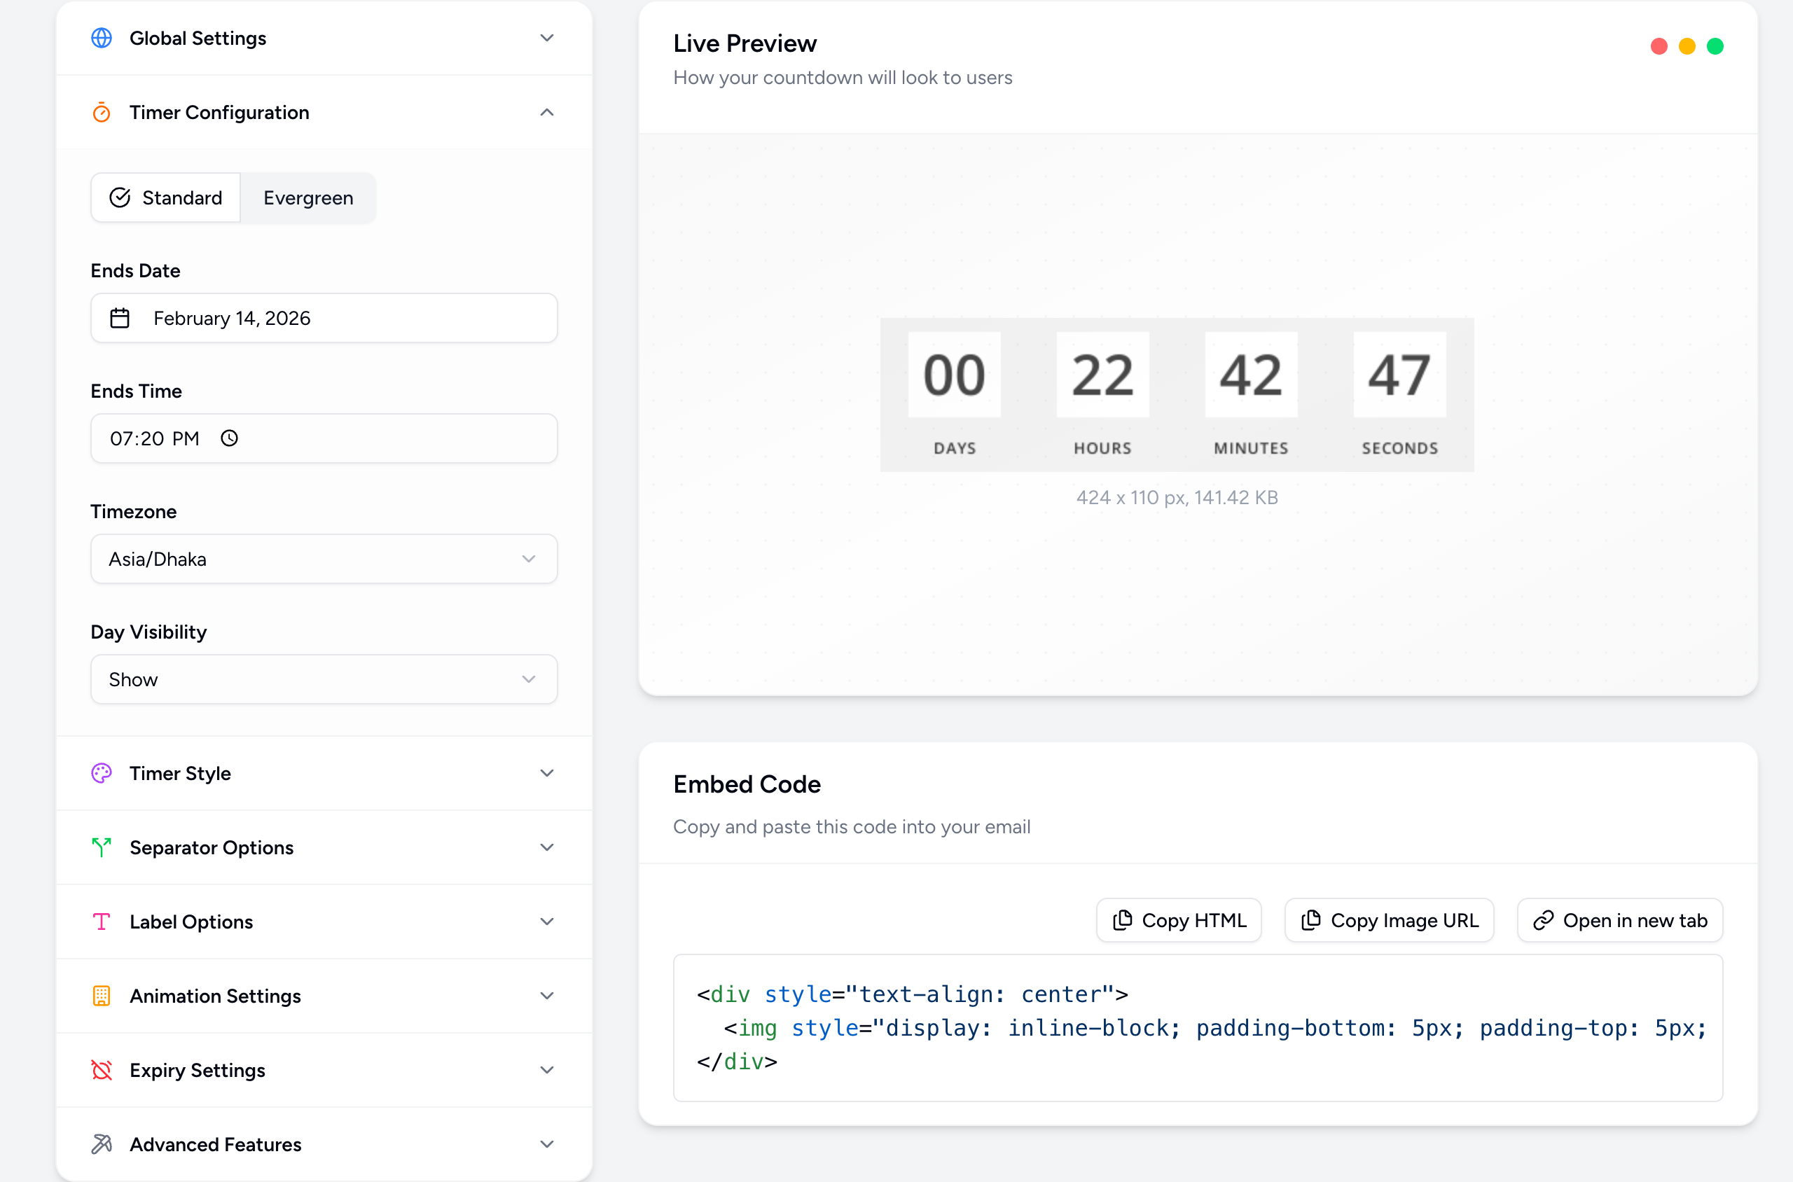The height and width of the screenshot is (1182, 1793).
Task: Collapse the Timer Configuration section
Action: [546, 111]
